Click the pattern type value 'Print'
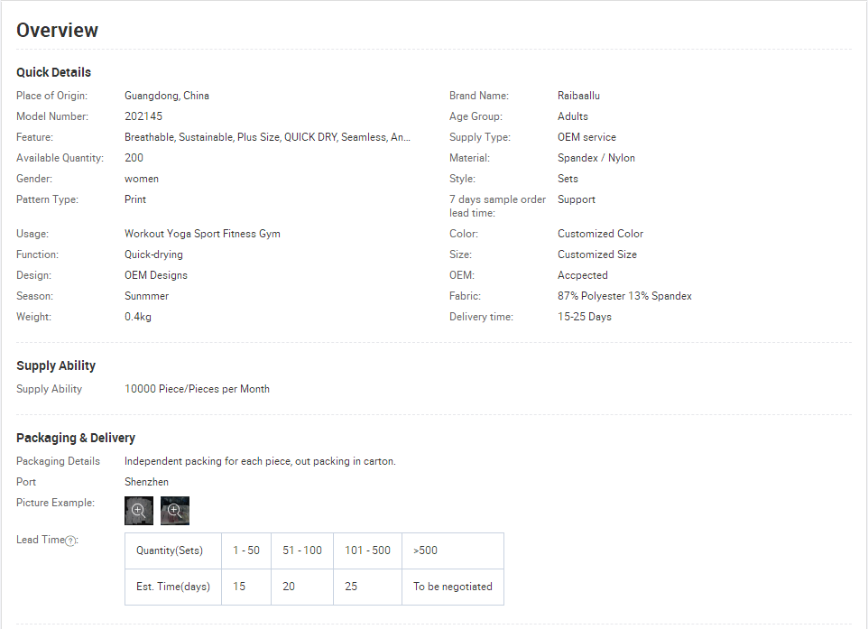The width and height of the screenshot is (868, 629). pos(135,199)
